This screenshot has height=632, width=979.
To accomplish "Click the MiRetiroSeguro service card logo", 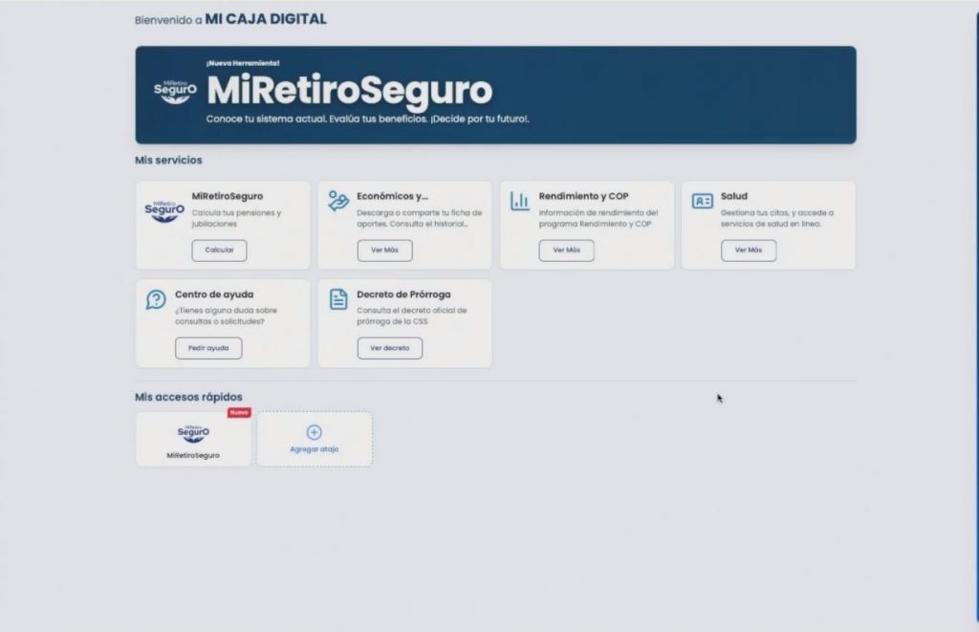I will coord(164,211).
